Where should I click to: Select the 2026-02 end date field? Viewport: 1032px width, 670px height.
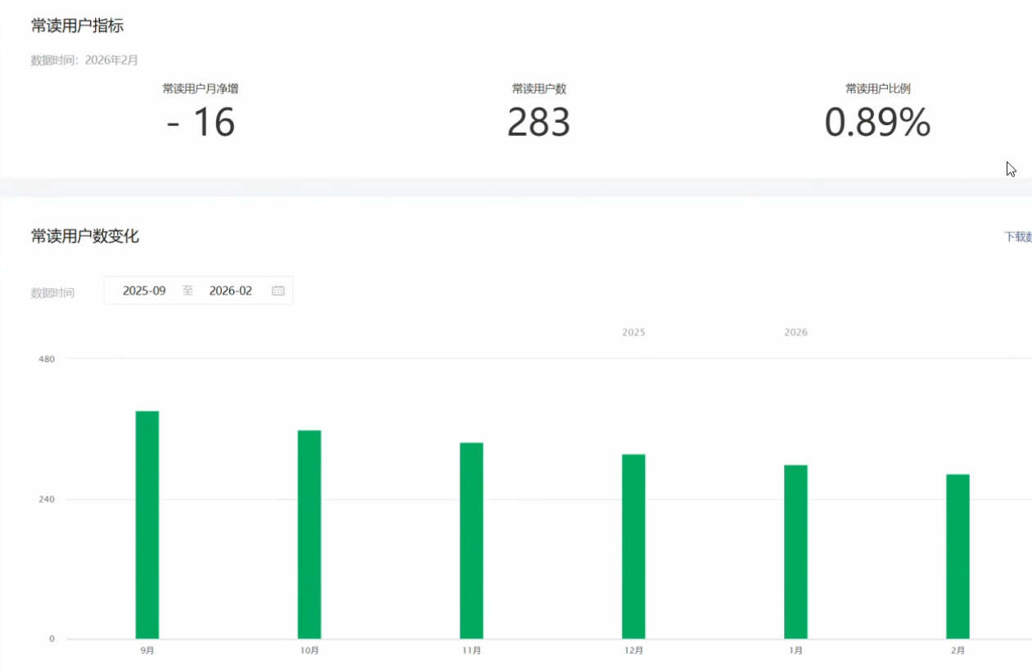(231, 290)
